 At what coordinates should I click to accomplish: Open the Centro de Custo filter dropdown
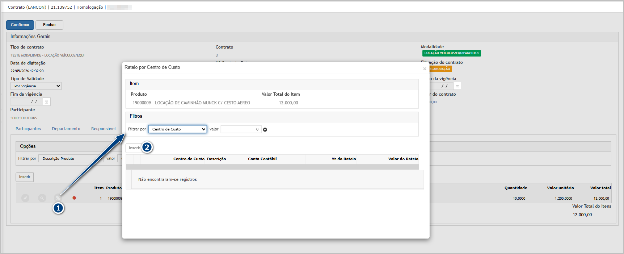[178, 129]
